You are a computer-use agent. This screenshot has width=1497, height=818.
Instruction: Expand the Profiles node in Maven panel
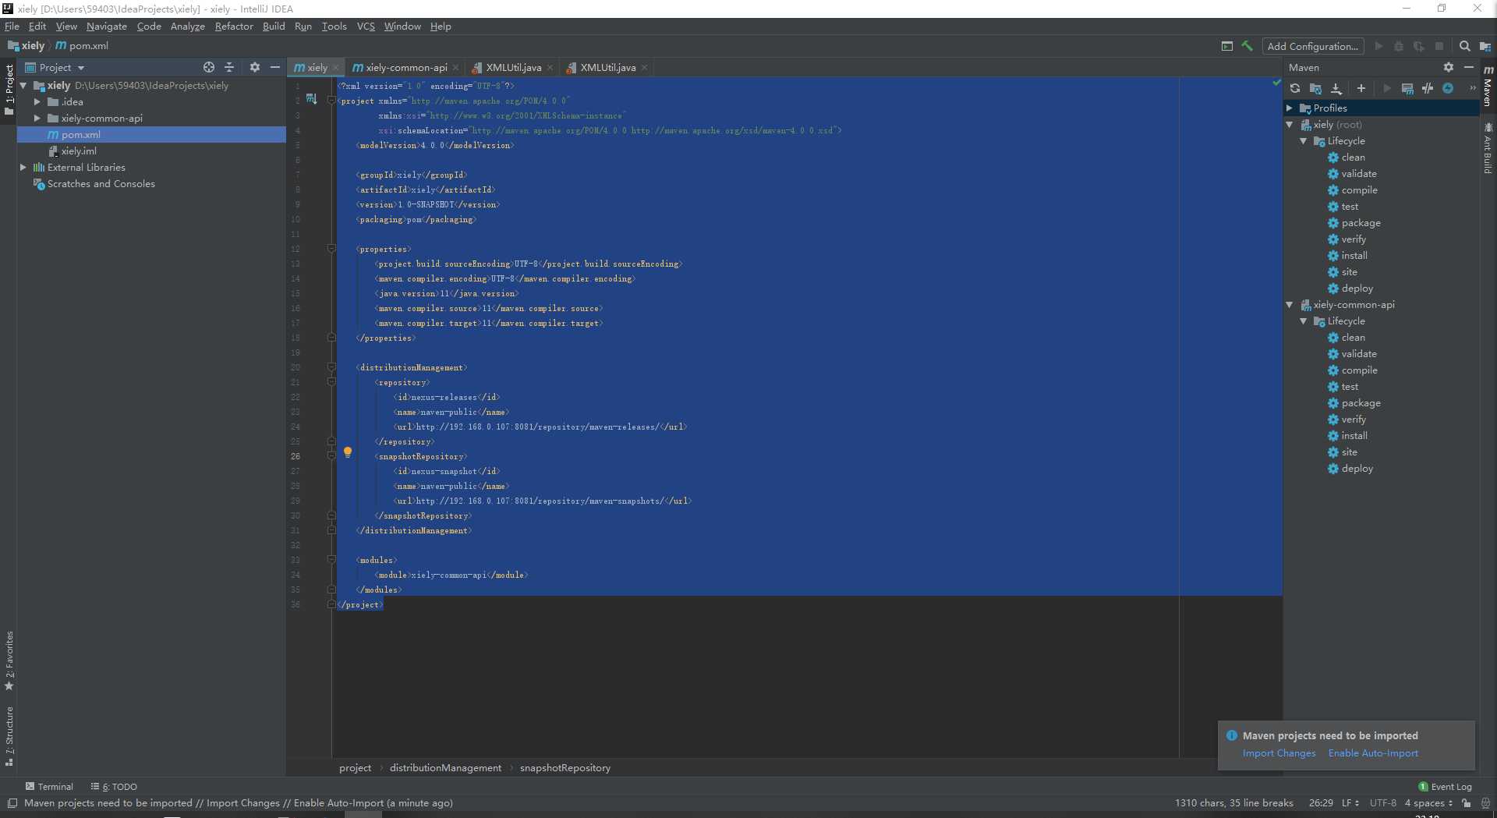click(x=1290, y=108)
